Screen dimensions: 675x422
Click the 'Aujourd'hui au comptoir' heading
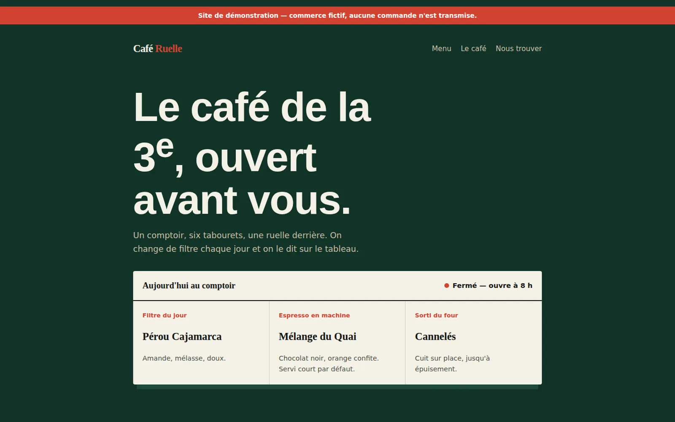189,286
